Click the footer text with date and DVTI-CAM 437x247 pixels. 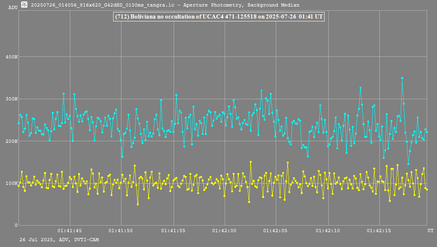[x=59, y=239]
